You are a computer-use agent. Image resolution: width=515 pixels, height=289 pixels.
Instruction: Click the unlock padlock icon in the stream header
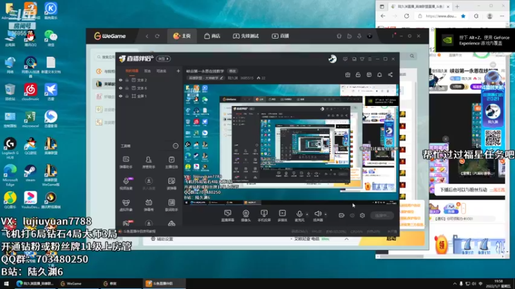pyautogui.click(x=358, y=74)
